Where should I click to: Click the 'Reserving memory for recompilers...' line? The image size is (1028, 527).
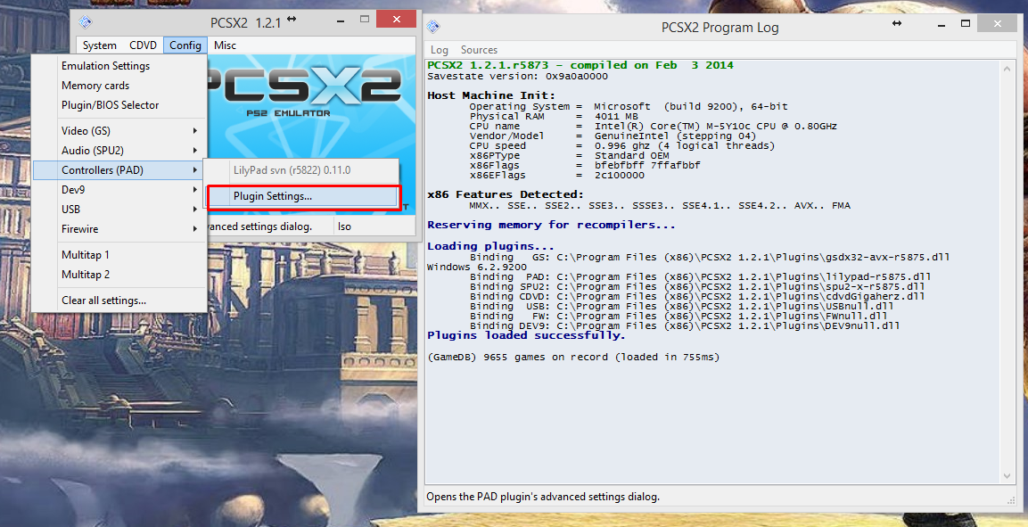(x=551, y=226)
